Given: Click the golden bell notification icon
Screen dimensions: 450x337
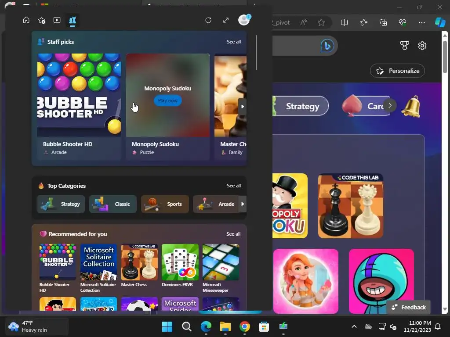Looking at the screenshot, I should (411, 107).
